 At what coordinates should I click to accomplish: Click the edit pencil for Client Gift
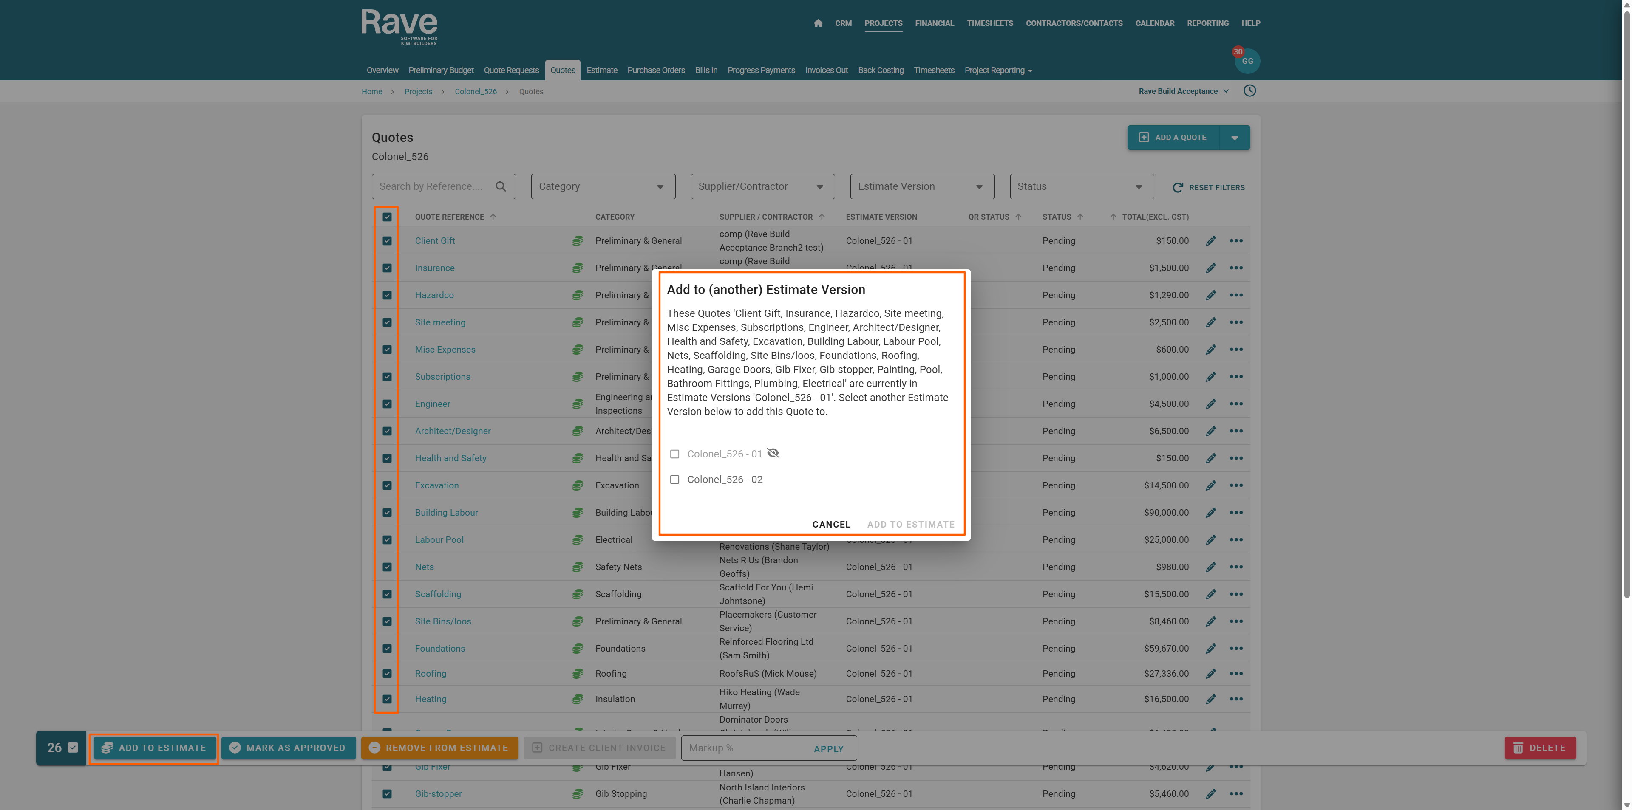coord(1211,241)
